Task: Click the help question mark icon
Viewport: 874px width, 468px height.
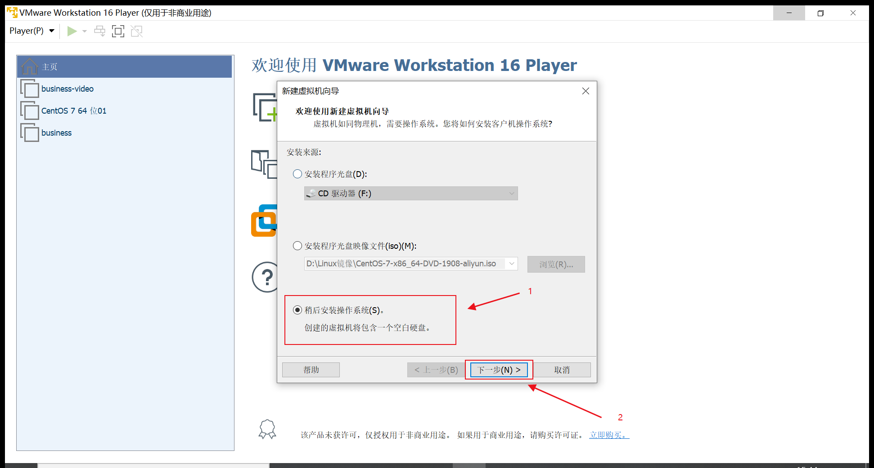Action: point(265,277)
